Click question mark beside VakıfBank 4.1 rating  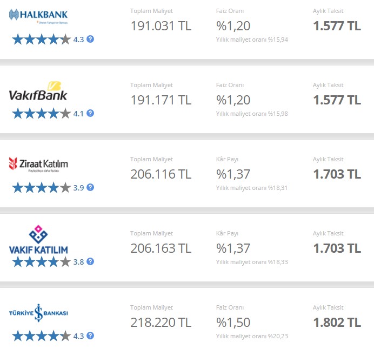click(90, 113)
